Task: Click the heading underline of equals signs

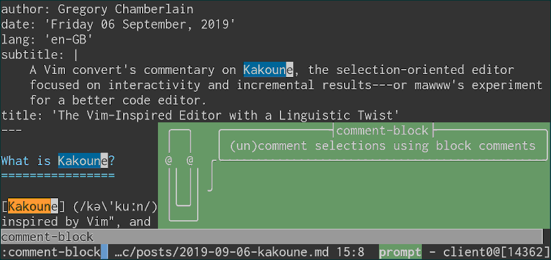Action: (x=58, y=176)
